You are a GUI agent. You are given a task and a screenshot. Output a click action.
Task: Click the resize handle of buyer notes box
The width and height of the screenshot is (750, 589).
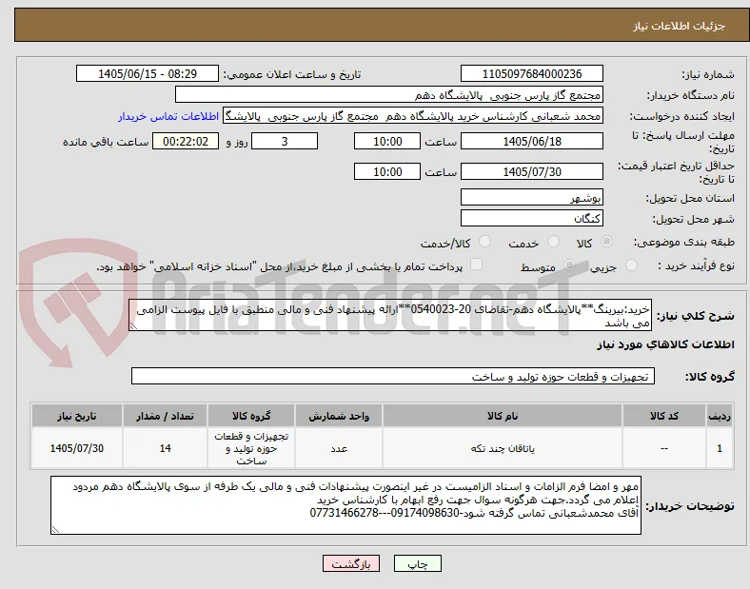click(55, 530)
